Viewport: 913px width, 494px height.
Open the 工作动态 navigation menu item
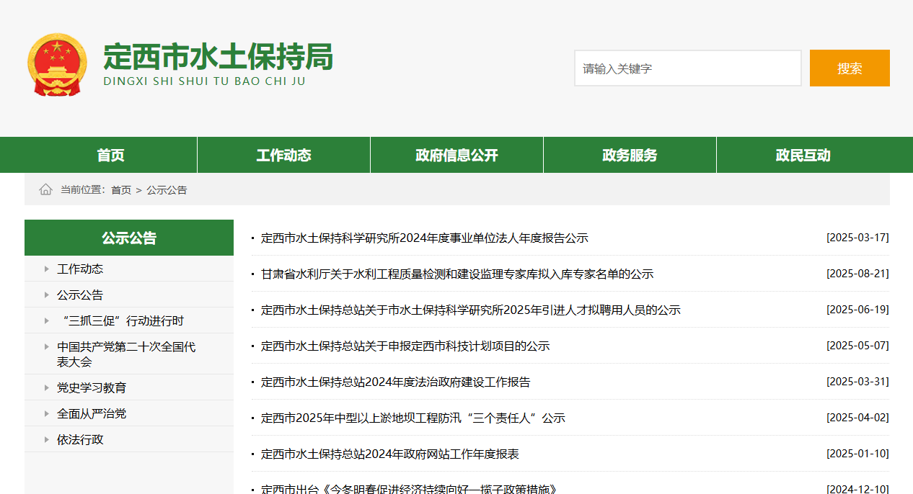pyautogui.click(x=283, y=155)
